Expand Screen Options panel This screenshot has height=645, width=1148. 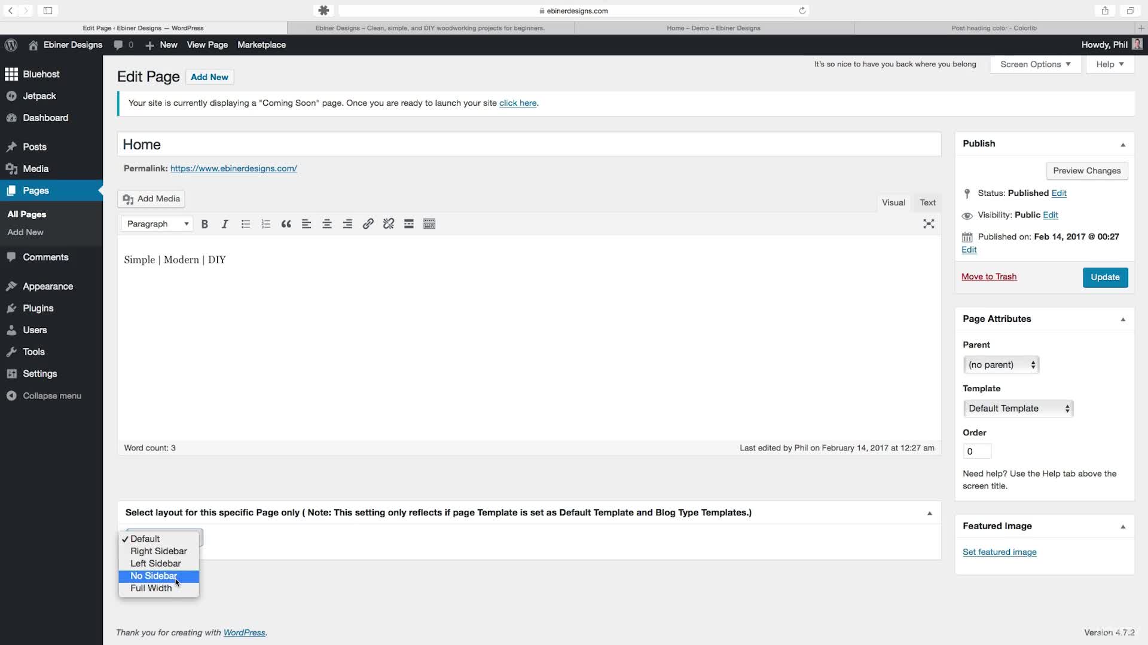point(1036,64)
